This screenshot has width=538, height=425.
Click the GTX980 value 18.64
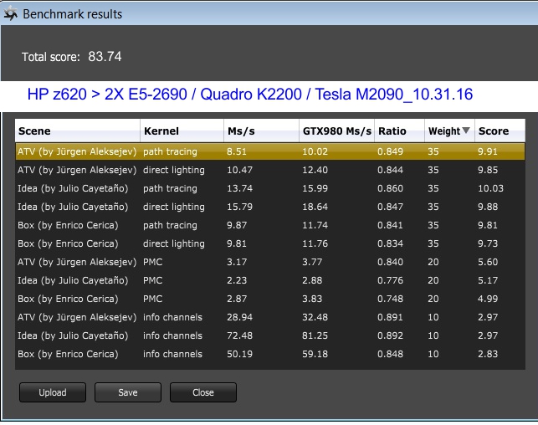click(x=315, y=207)
